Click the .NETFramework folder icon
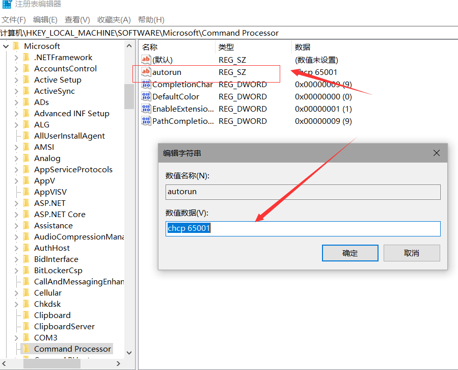The width and height of the screenshot is (458, 370). pyautogui.click(x=26, y=57)
